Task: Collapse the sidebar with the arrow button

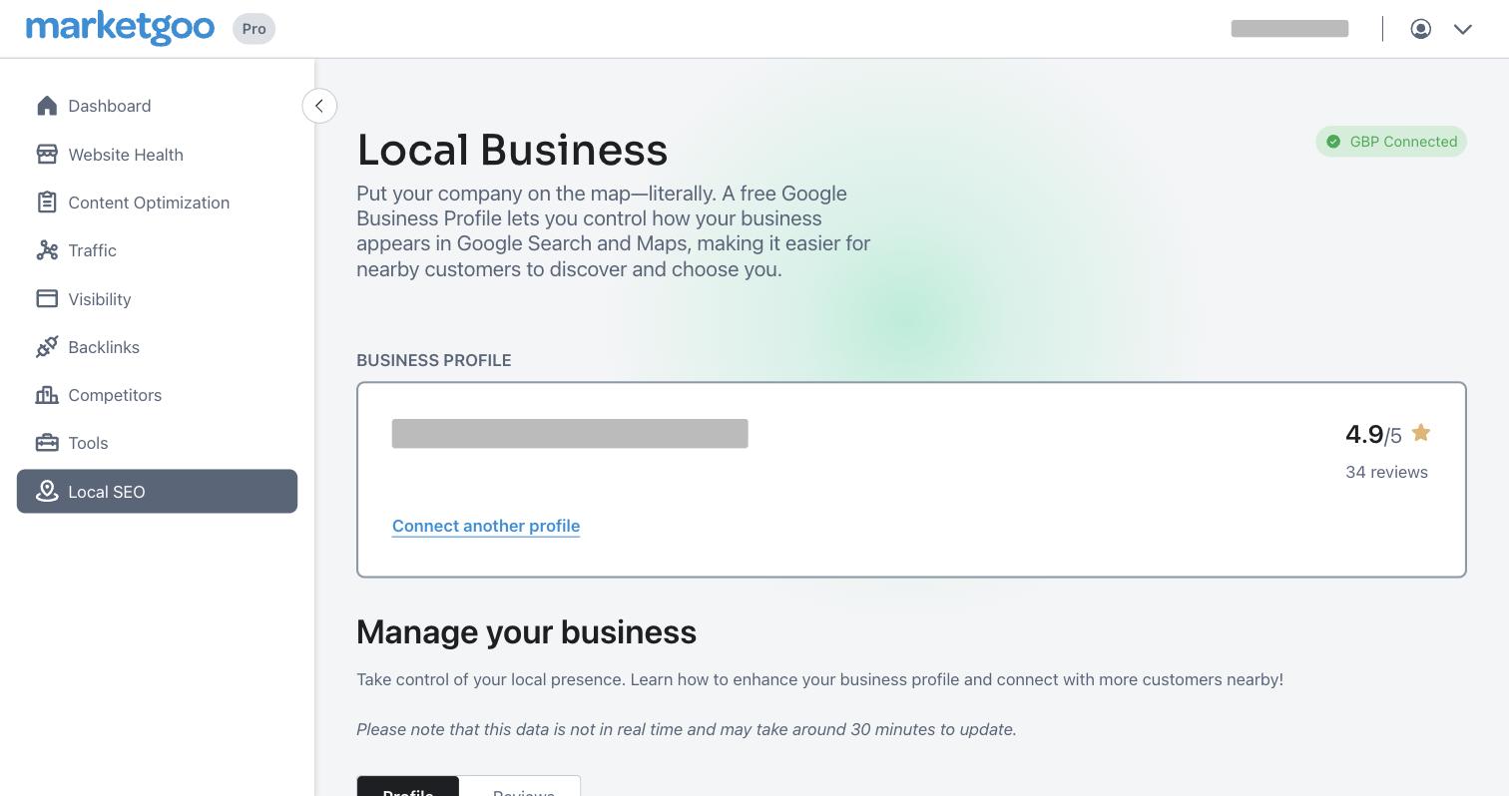Action: tap(319, 106)
